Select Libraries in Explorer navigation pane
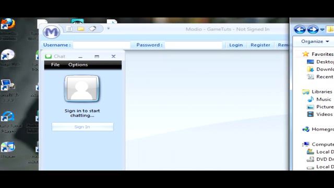Screen dimensions: 334x188 pyautogui.click(x=317, y=92)
